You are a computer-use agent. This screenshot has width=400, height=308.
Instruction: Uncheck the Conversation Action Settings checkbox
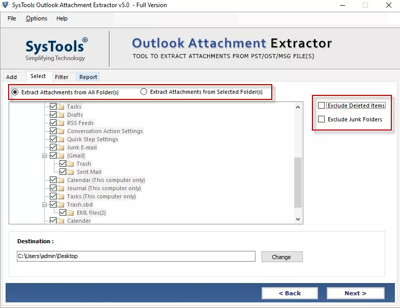coord(53,131)
